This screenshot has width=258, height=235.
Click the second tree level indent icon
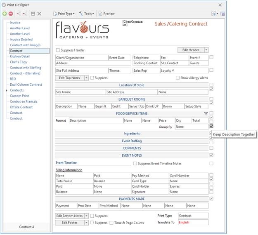[x=25, y=14]
